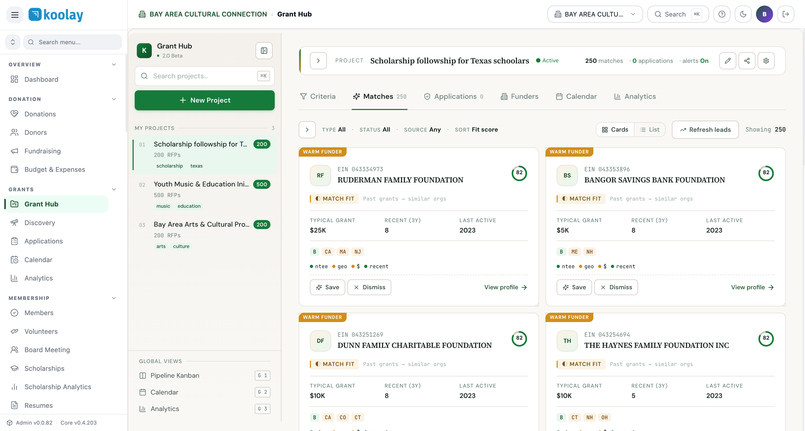Open Dashboard in sidebar

tap(57, 79)
